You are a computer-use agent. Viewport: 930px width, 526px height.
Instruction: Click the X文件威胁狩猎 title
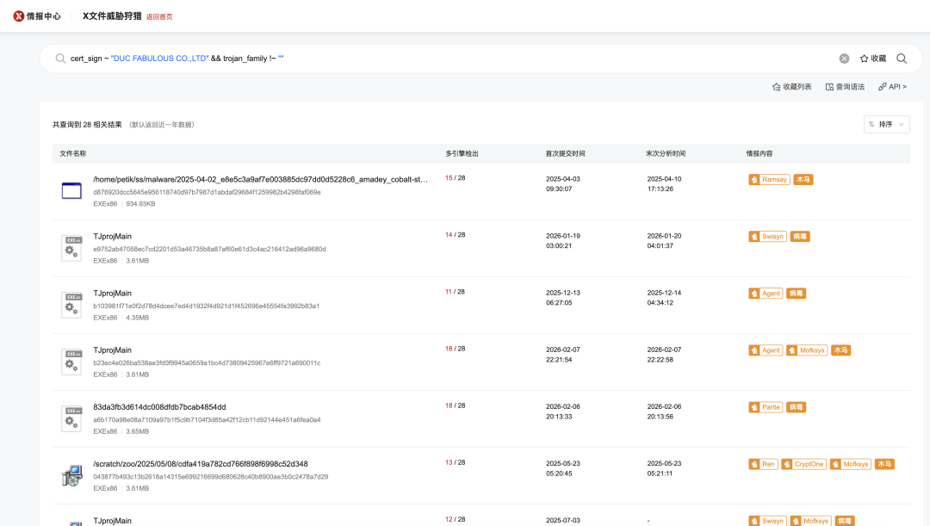click(112, 16)
